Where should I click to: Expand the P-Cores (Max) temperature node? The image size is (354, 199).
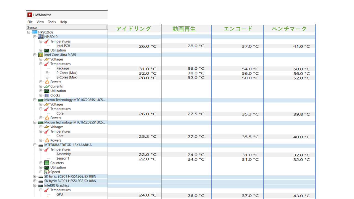coord(47,73)
